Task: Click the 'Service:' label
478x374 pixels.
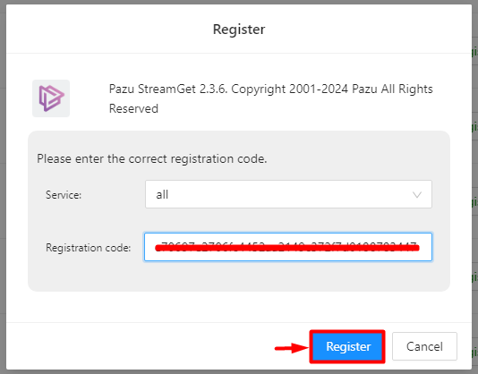Action: pyautogui.click(x=64, y=194)
